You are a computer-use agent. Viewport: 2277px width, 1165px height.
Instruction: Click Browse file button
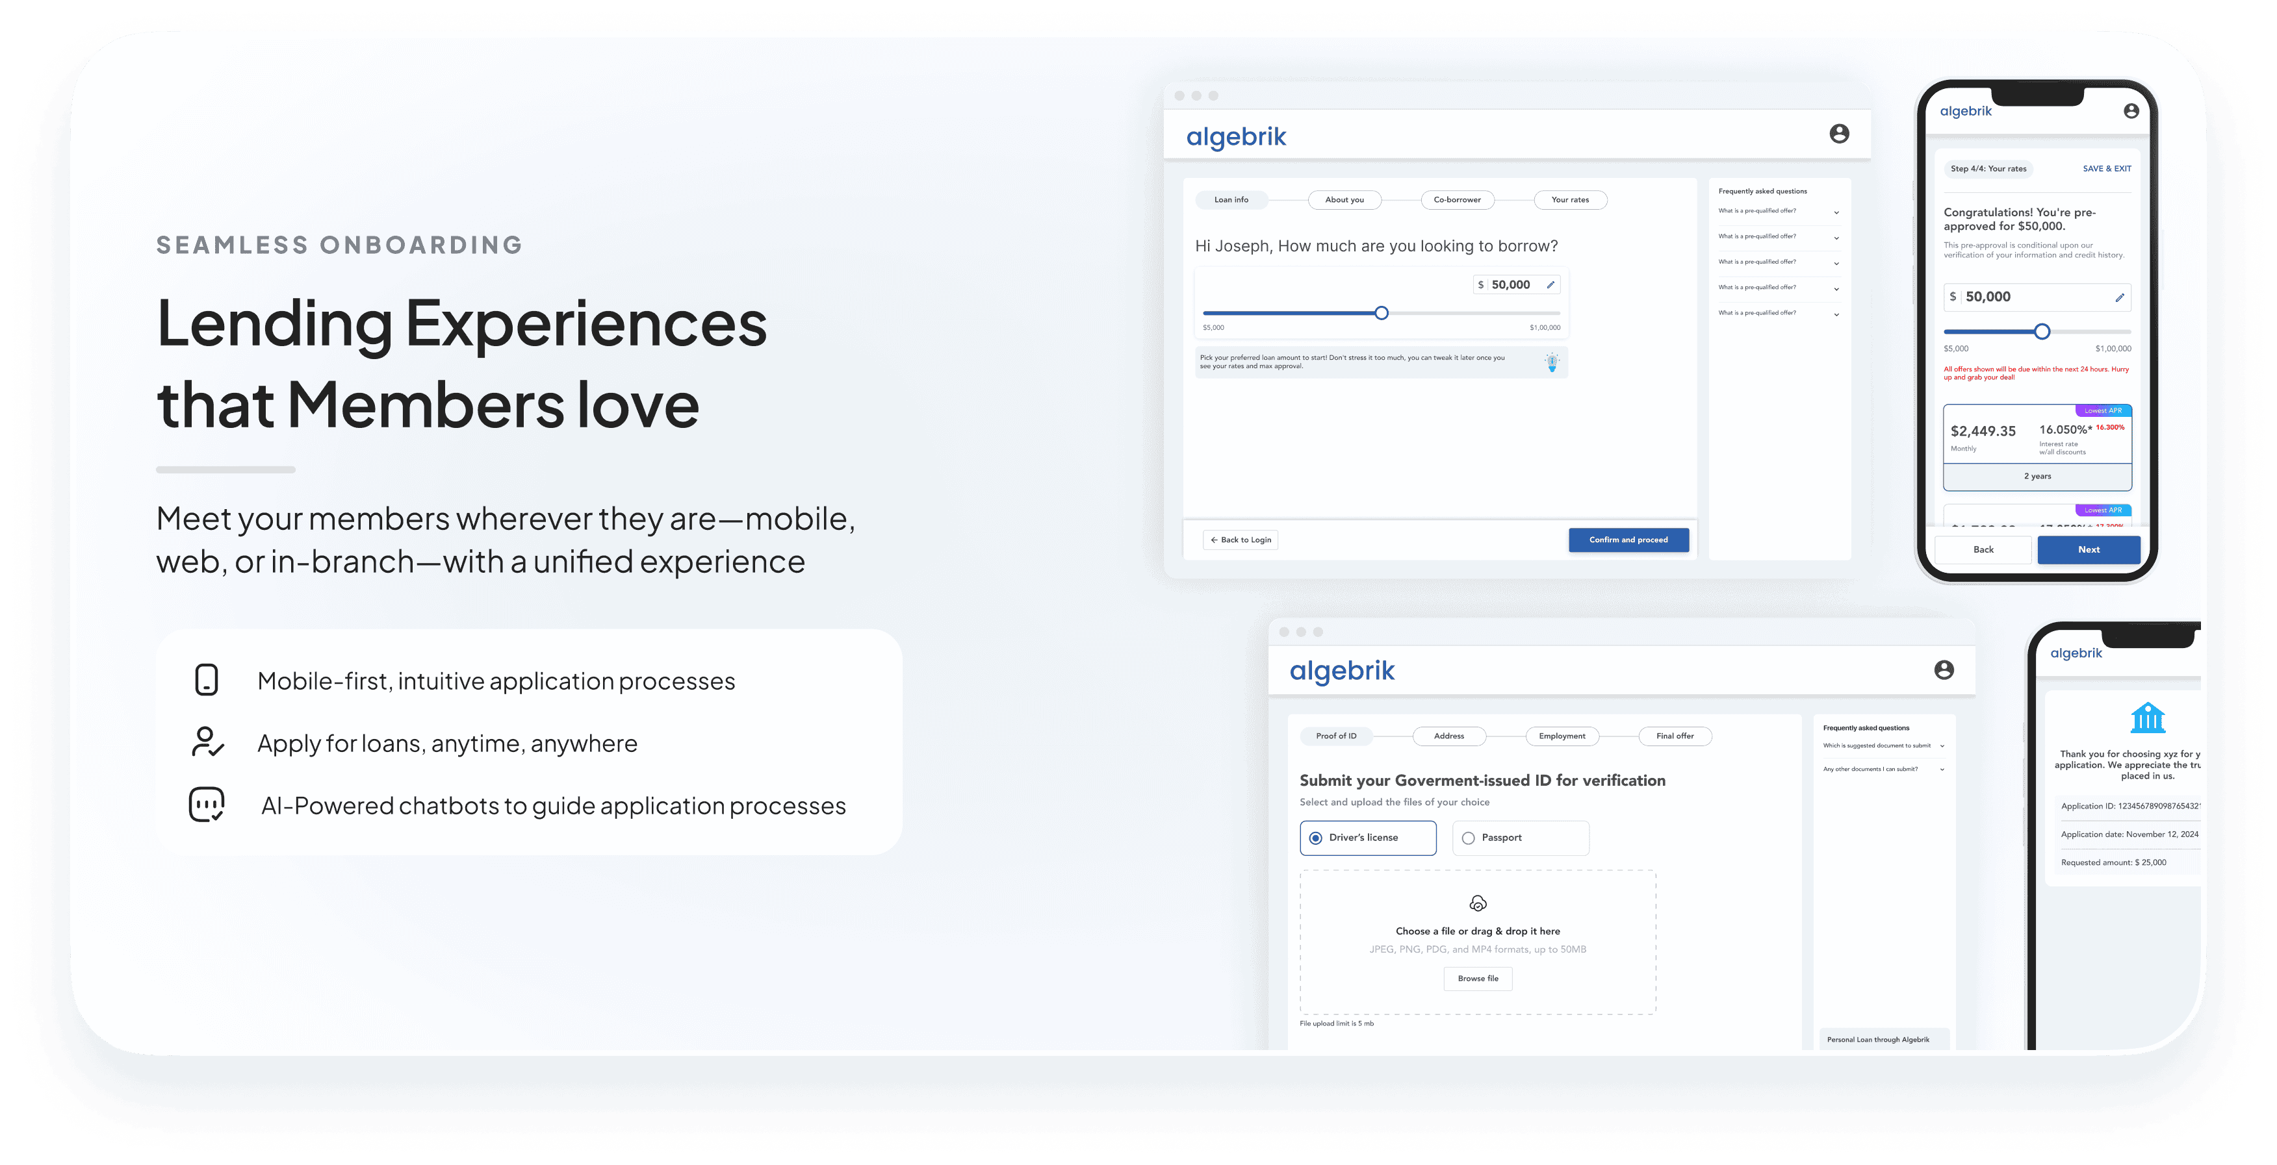(x=1477, y=979)
